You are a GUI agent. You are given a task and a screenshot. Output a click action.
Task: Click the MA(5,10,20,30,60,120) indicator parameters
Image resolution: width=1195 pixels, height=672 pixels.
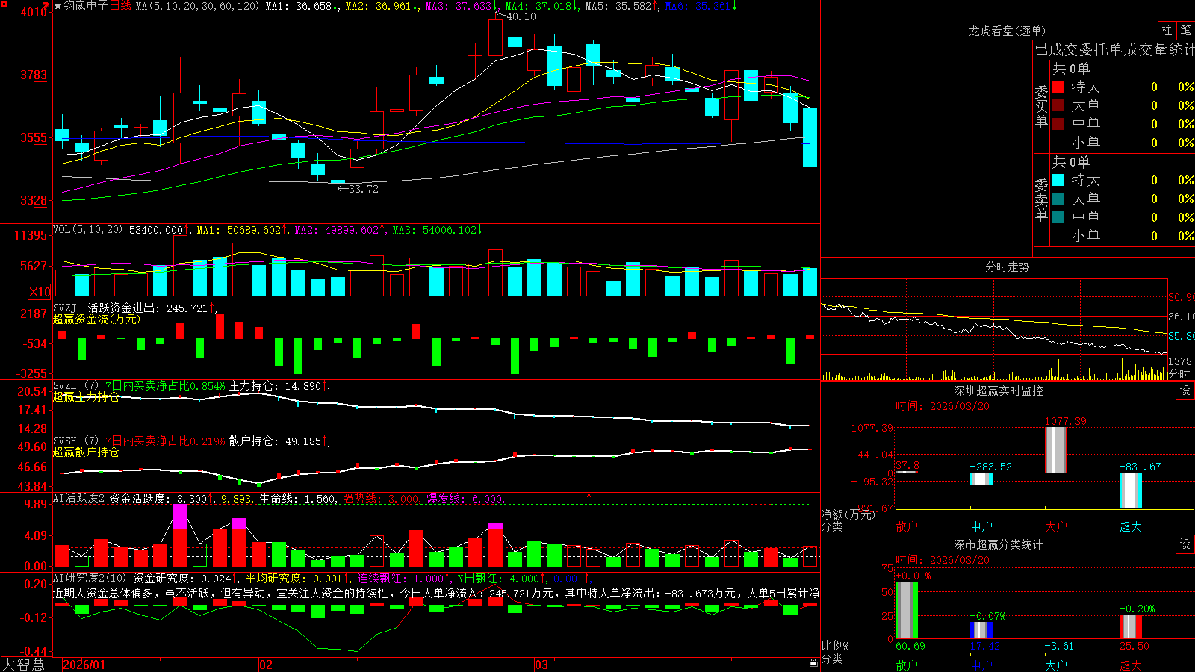(x=197, y=6)
